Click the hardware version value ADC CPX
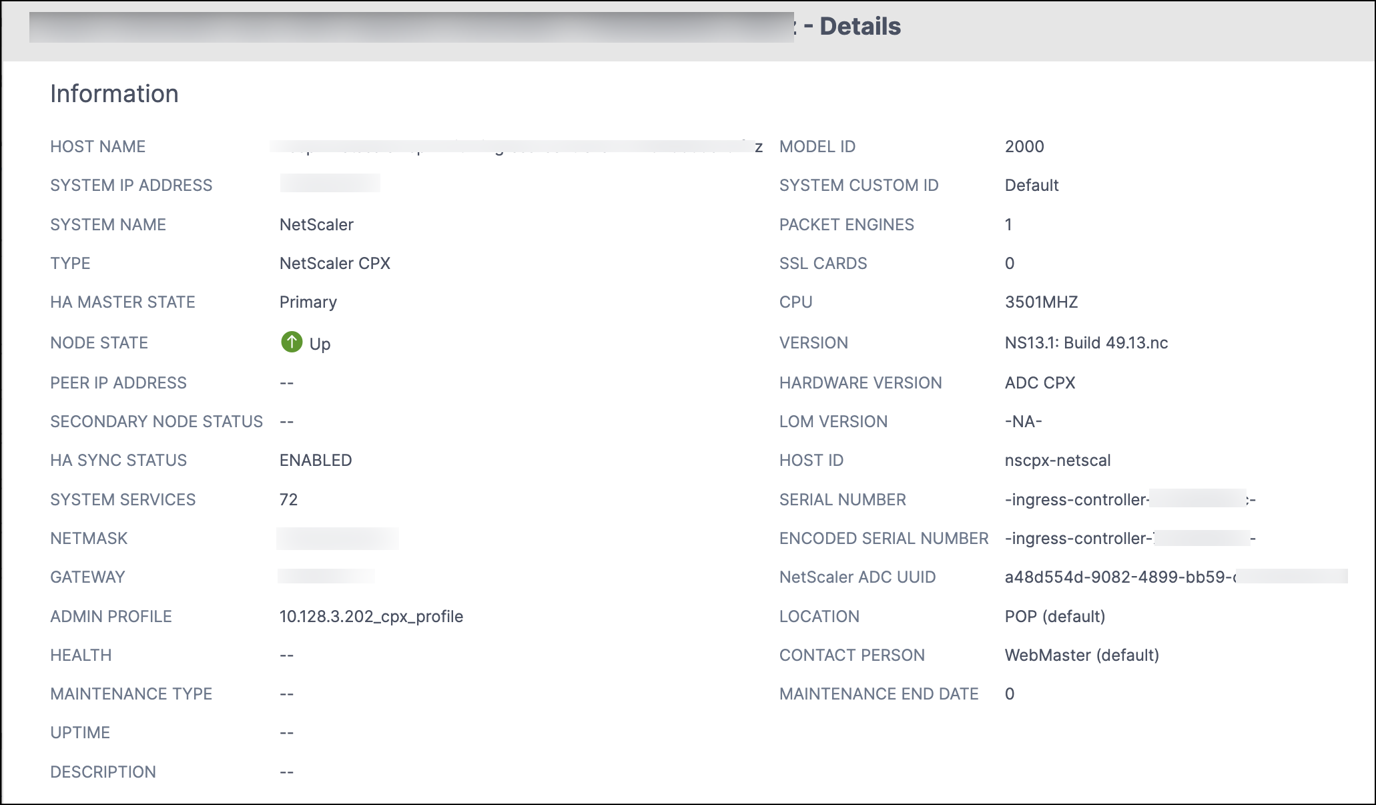 (x=1040, y=382)
